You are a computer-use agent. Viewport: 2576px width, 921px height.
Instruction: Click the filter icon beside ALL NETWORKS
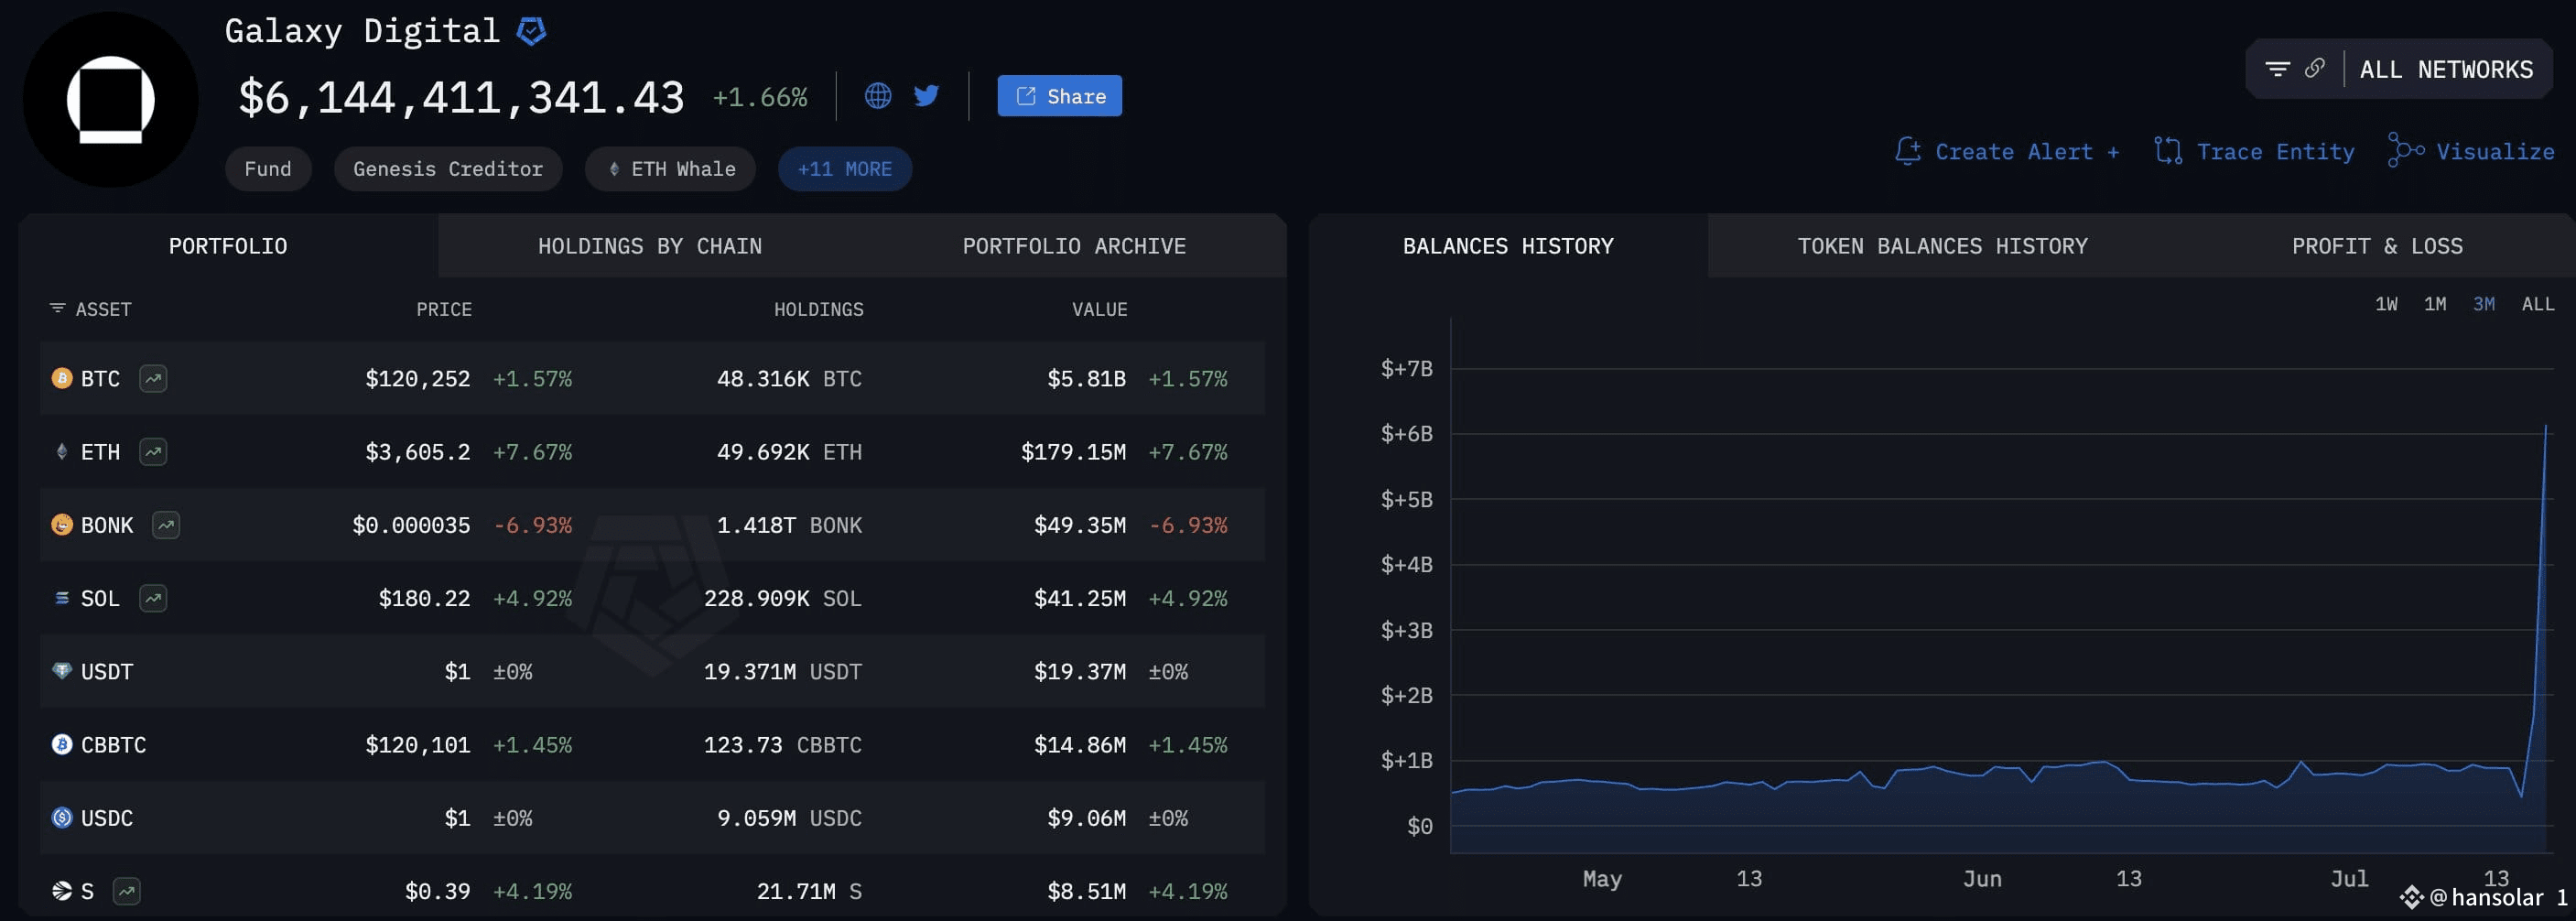(x=2278, y=69)
